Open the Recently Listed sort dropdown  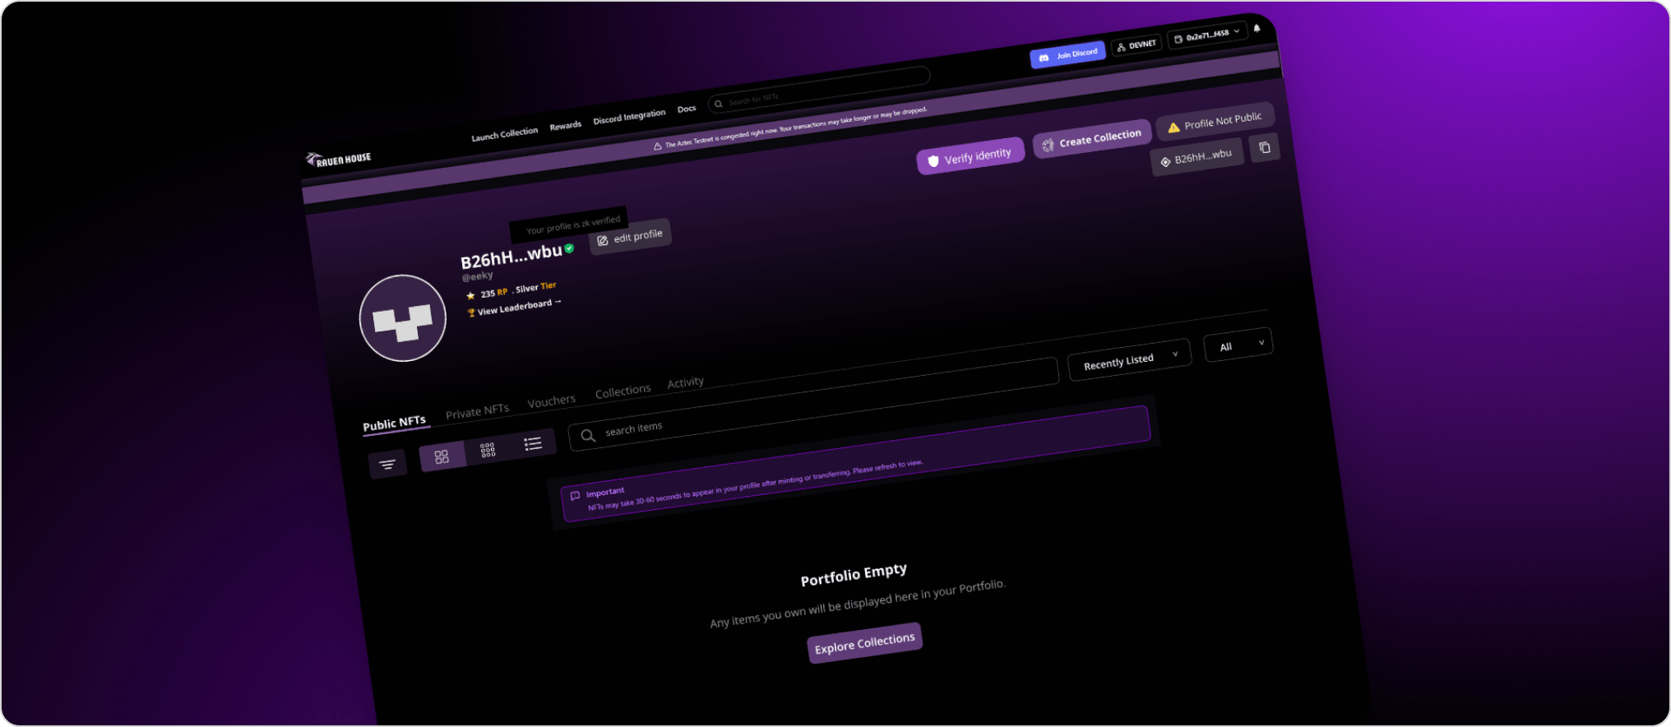1129,360
